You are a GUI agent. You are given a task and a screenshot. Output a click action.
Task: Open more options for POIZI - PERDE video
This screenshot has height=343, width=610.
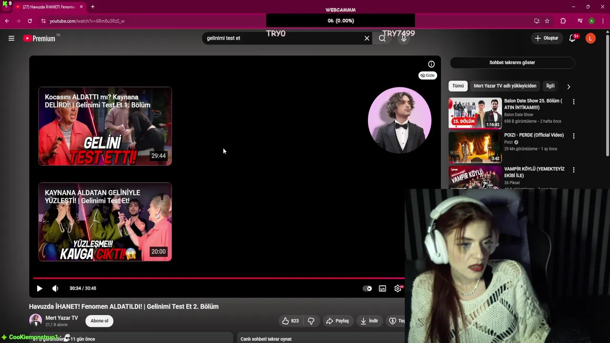tap(573, 136)
